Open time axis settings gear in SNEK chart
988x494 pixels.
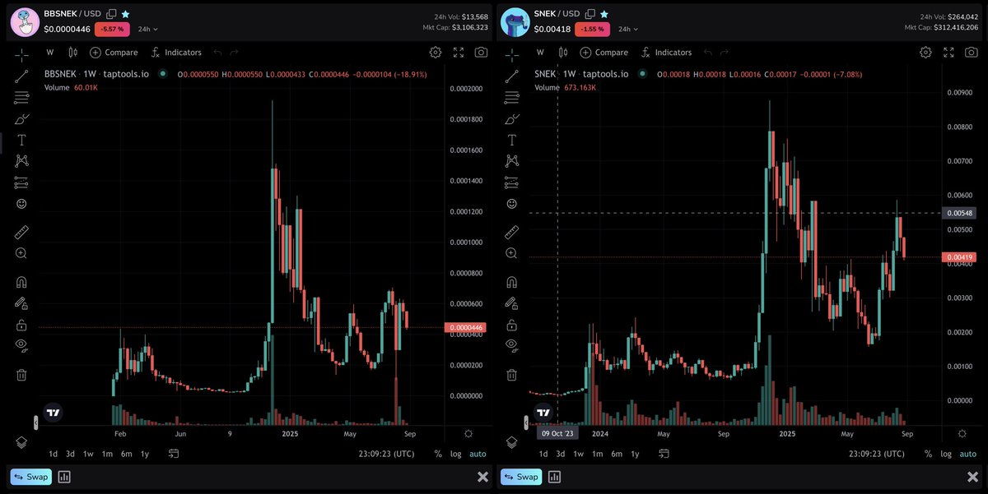point(962,433)
